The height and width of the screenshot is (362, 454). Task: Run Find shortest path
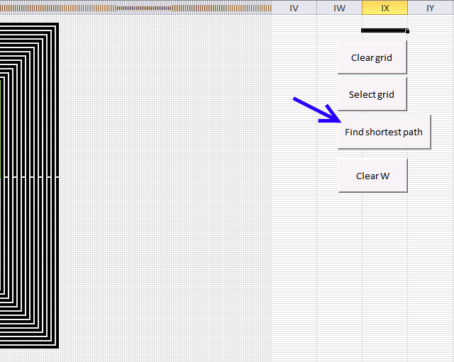click(384, 132)
